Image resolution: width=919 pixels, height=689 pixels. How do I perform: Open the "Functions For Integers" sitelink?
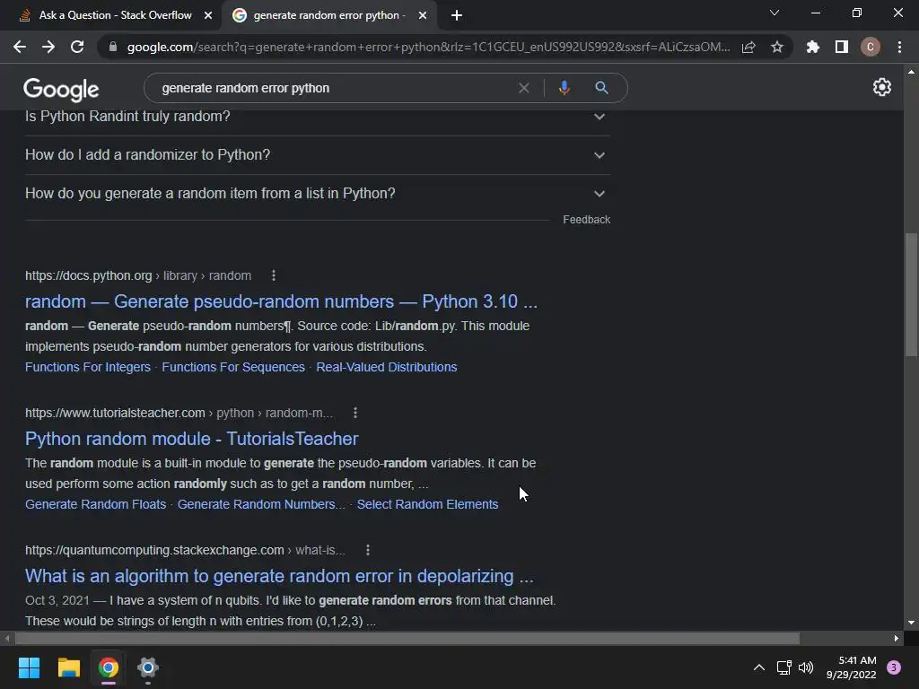point(88,367)
